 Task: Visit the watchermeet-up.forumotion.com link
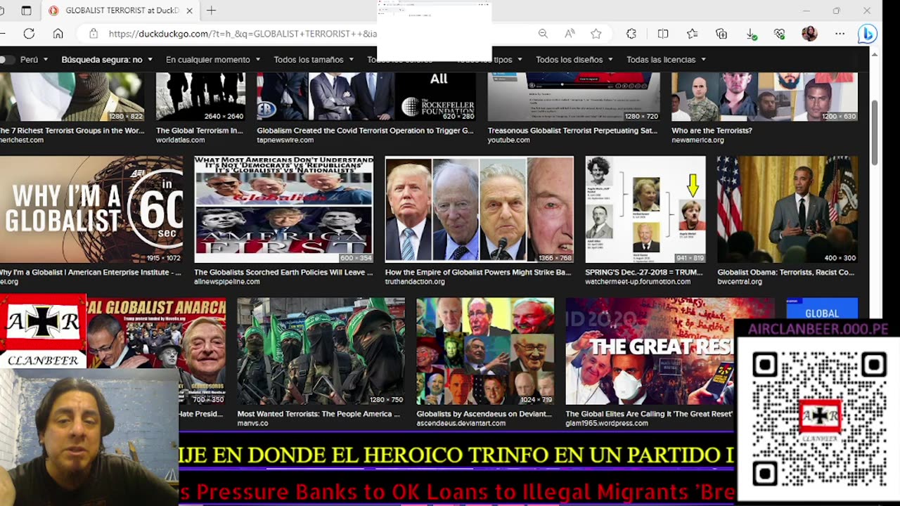(638, 282)
